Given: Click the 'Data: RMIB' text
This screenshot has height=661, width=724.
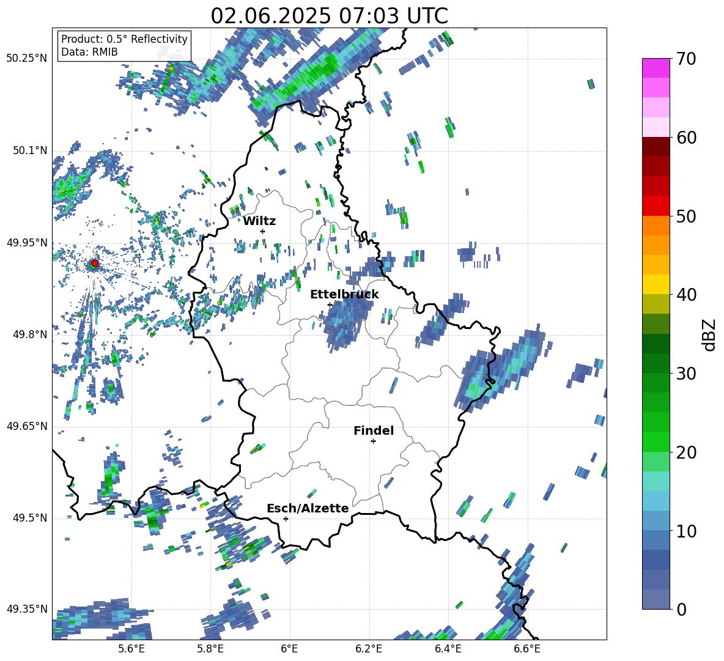Looking at the screenshot, I should point(89,52).
